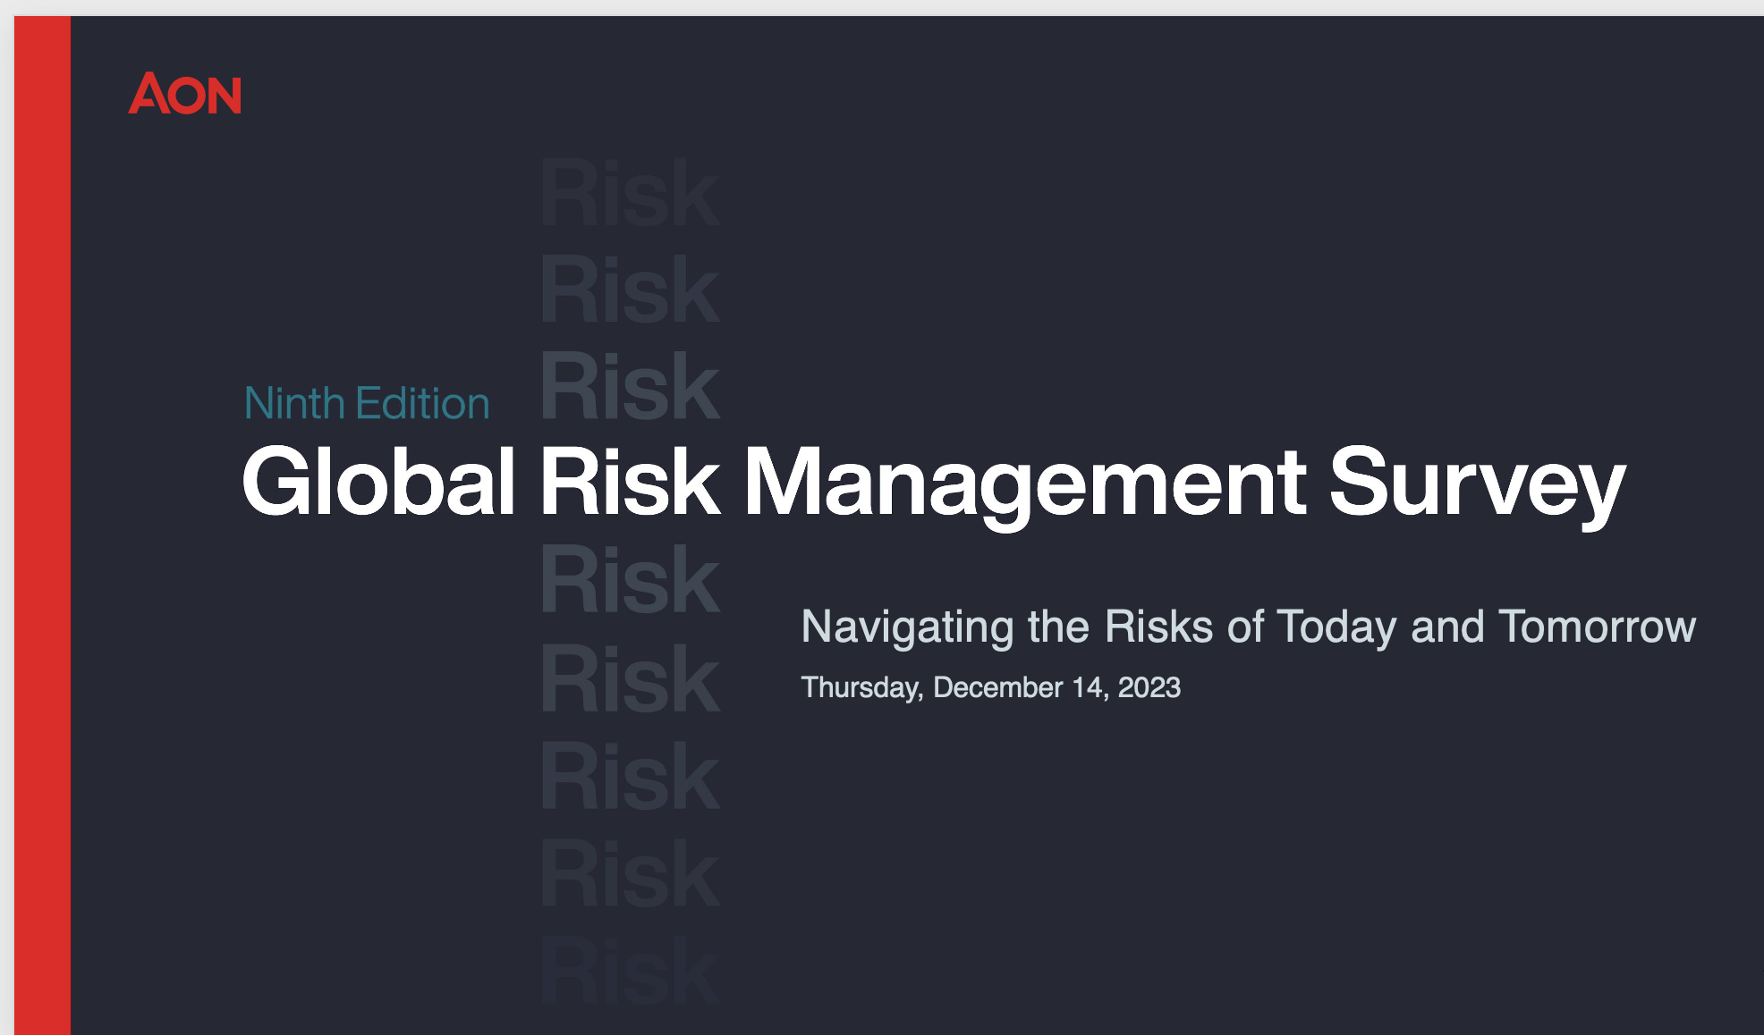
Task: Click the word "December" in the date
Action: coord(997,687)
